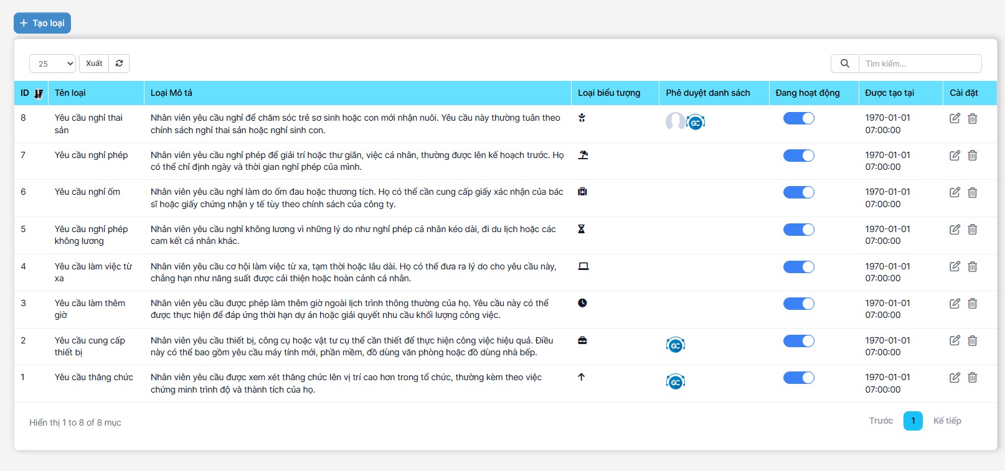The width and height of the screenshot is (1005, 471).
Task: Open the 25 rows-per-page dropdown
Action: pos(52,63)
